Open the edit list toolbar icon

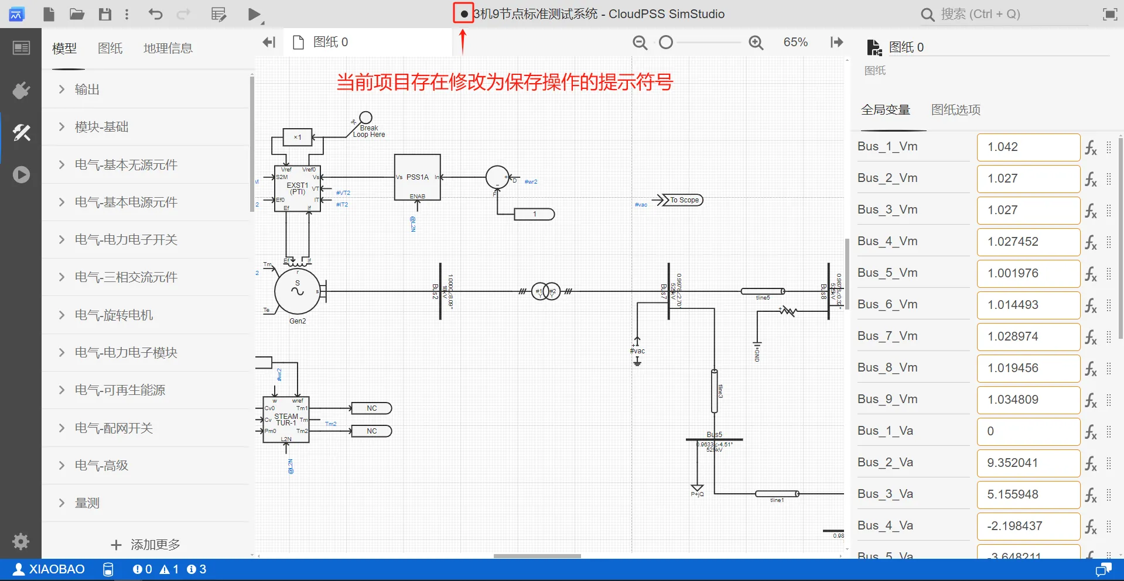point(218,14)
